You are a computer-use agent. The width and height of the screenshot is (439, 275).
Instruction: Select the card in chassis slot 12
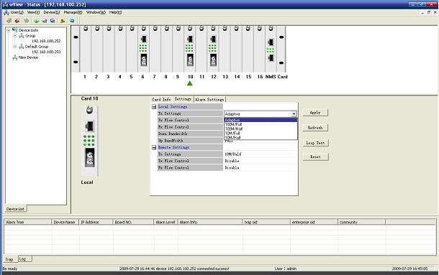click(213, 49)
